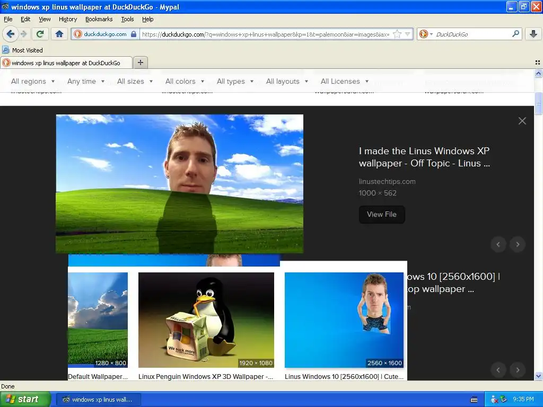Close the image detail panel with X
The height and width of the screenshot is (407, 543).
pyautogui.click(x=522, y=121)
